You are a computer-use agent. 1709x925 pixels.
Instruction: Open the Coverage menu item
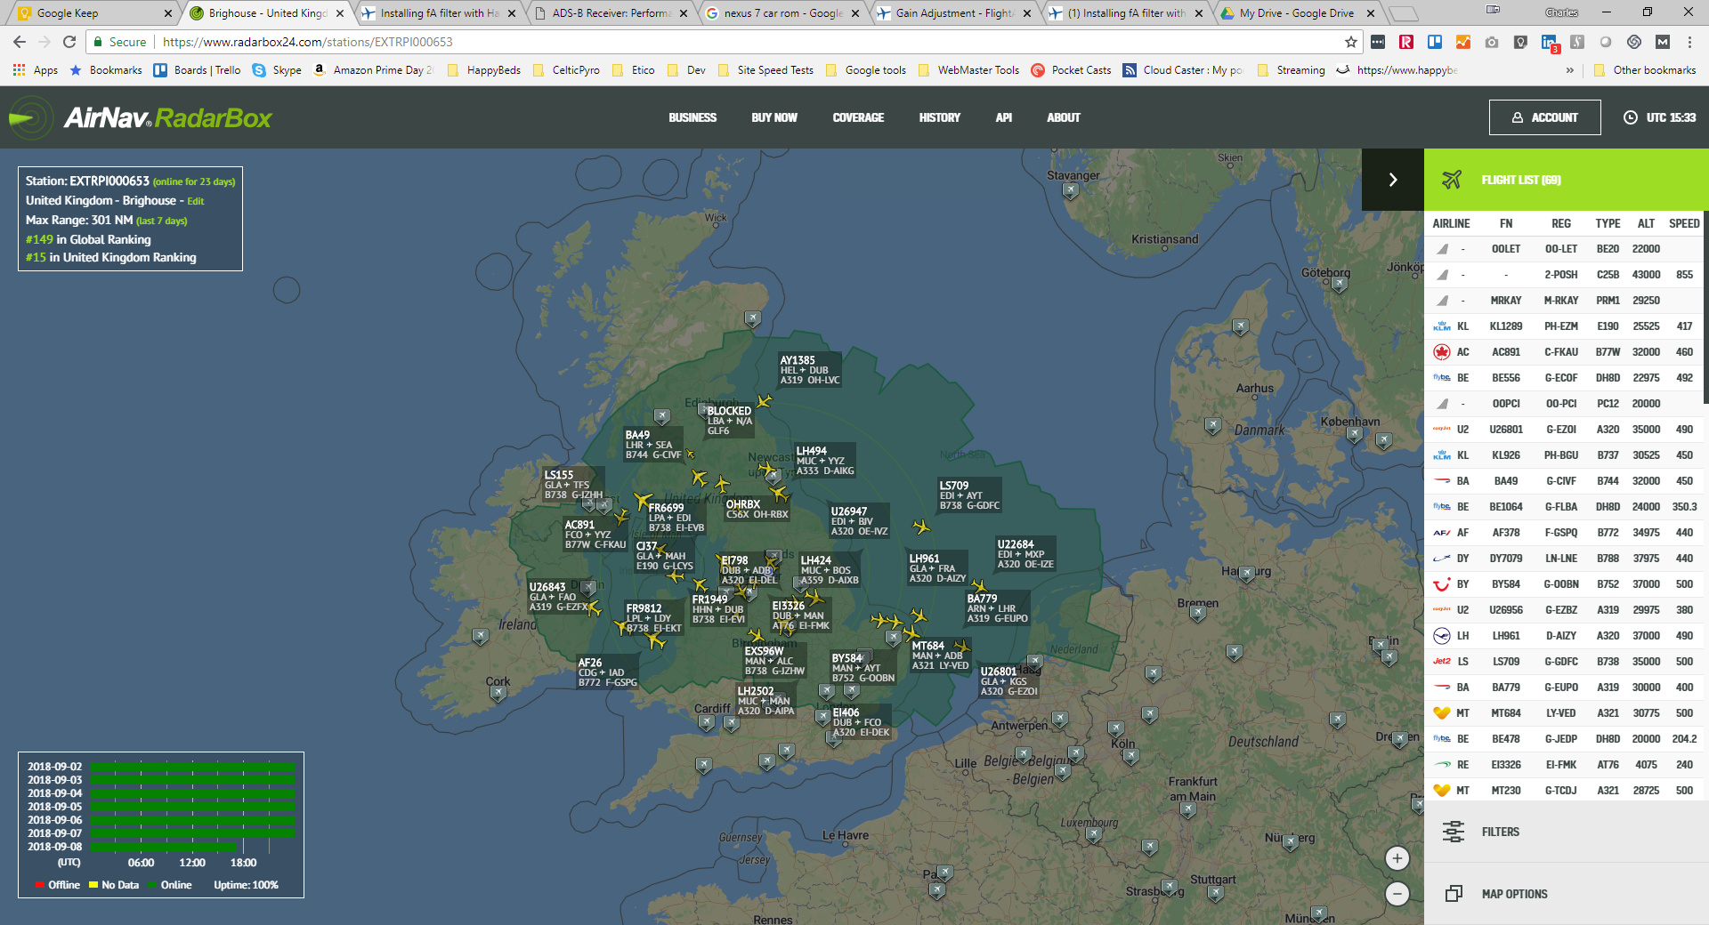(858, 117)
